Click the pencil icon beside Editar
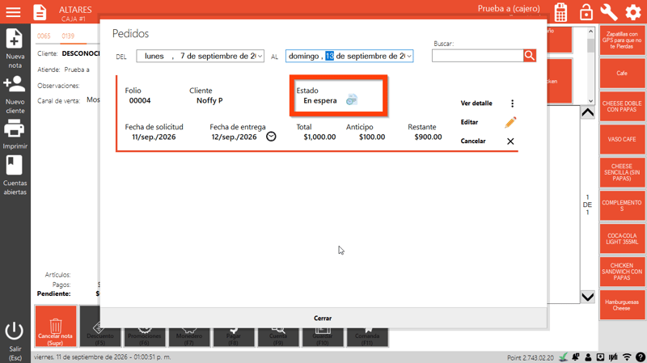Screen dimensions: 647x363 pyautogui.click(x=510, y=123)
